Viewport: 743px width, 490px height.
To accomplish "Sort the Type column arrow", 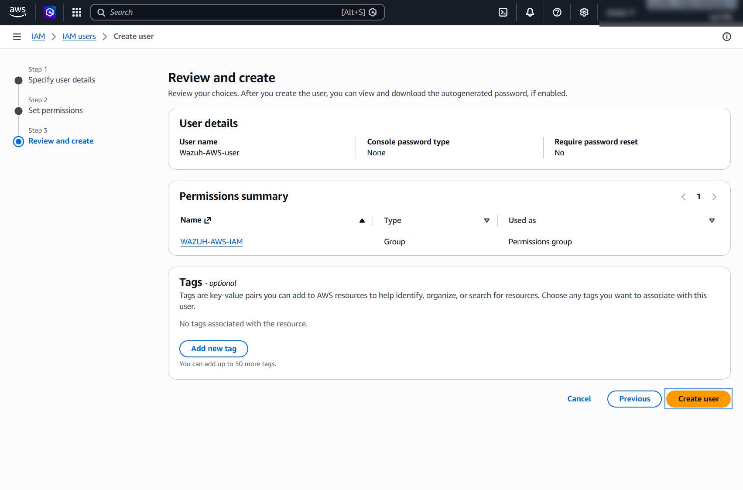I will [x=487, y=220].
